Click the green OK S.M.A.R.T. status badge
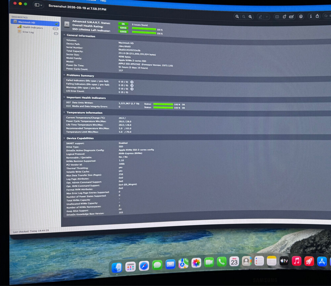Image resolution: width=331 pixels, height=286 pixels. tap(123, 24)
